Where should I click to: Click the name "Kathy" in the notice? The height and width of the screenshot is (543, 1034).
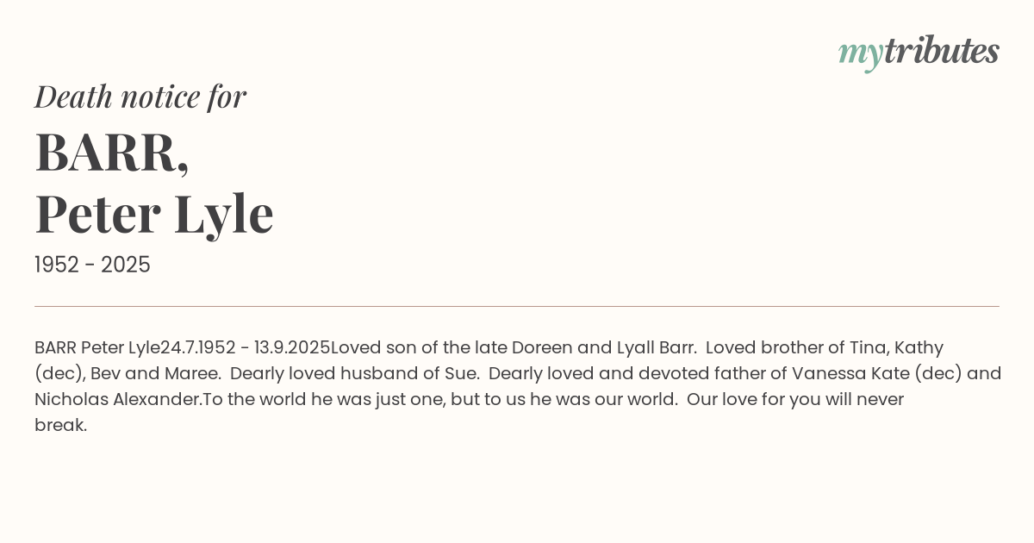[919, 348]
